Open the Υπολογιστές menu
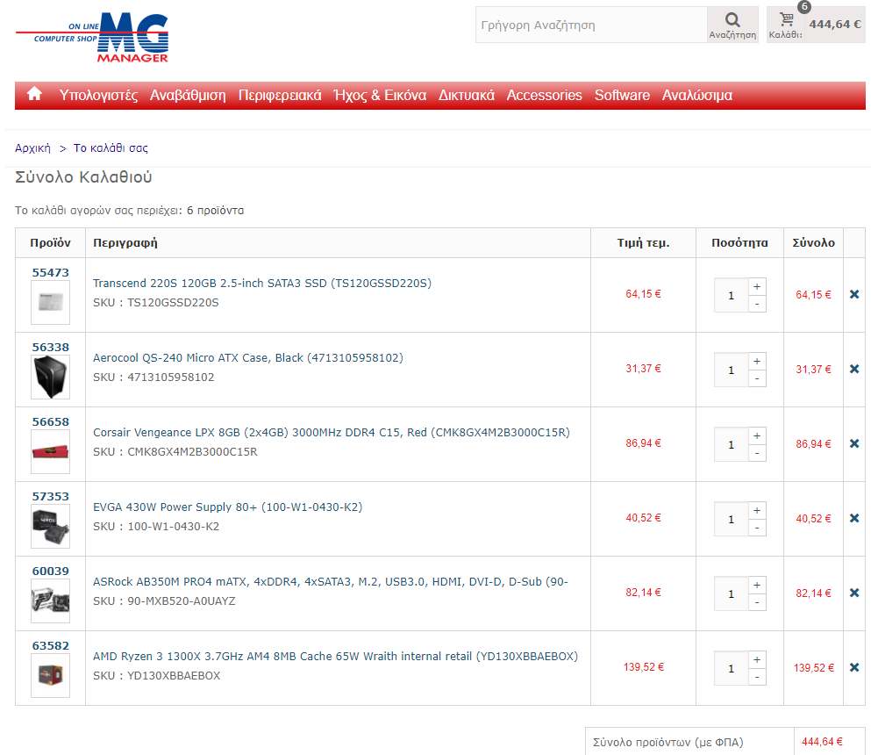The image size is (871, 755). (x=98, y=96)
